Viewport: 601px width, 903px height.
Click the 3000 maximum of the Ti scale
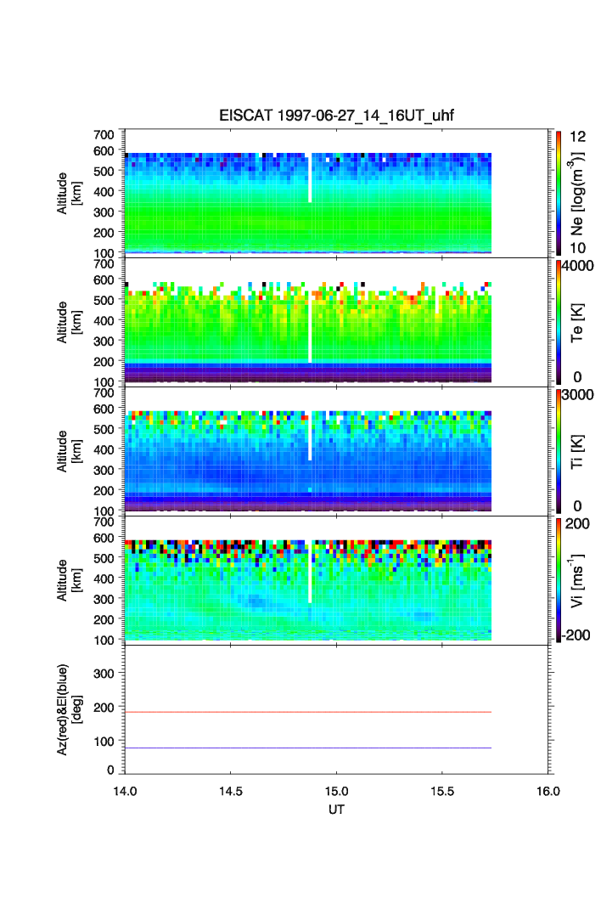[x=577, y=394]
